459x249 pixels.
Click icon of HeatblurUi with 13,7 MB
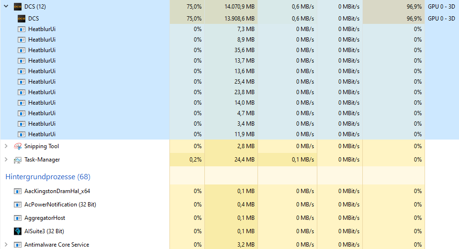(22, 61)
